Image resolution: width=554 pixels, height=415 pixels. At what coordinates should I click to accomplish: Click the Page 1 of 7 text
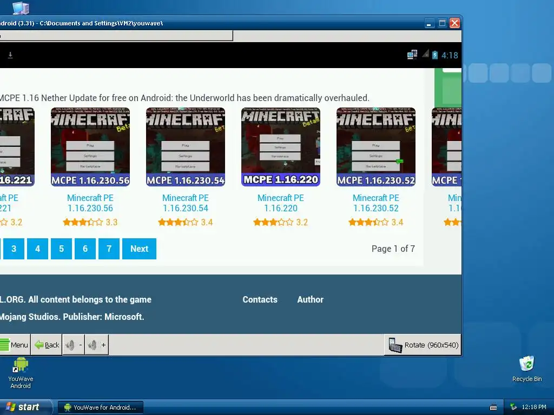[393, 249]
